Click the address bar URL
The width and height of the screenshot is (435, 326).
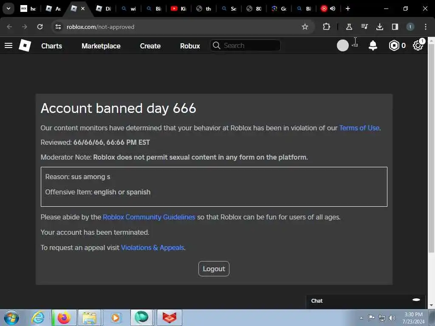pyautogui.click(x=100, y=27)
